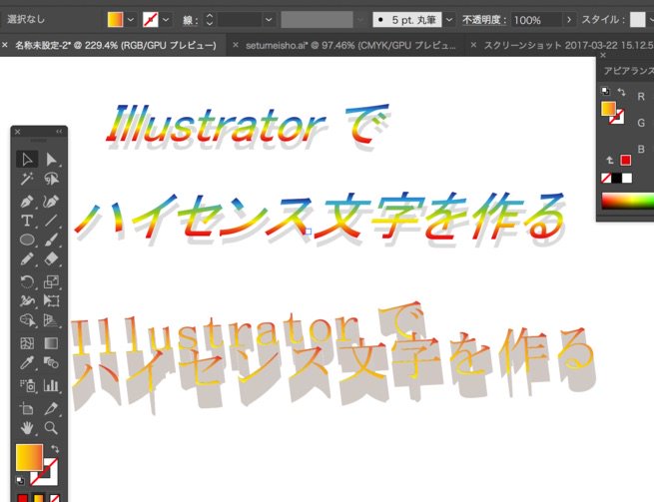Choose the Lasso tool
The width and height of the screenshot is (654, 502).
click(x=51, y=179)
